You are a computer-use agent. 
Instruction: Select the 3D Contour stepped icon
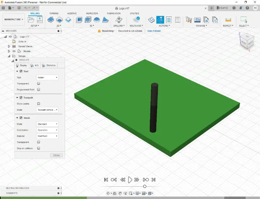[x=105, y=20]
